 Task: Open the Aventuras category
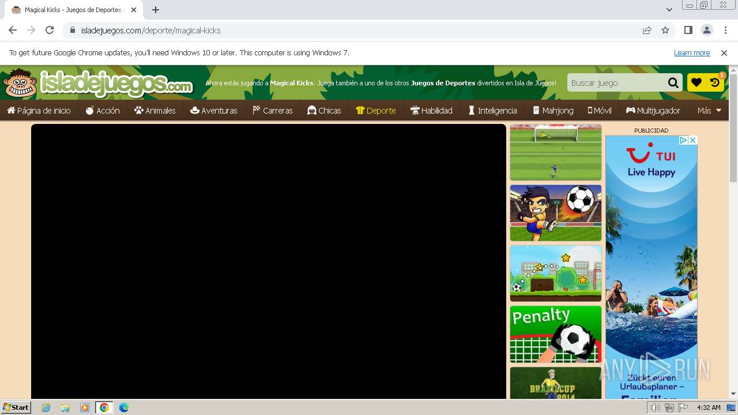coord(214,110)
